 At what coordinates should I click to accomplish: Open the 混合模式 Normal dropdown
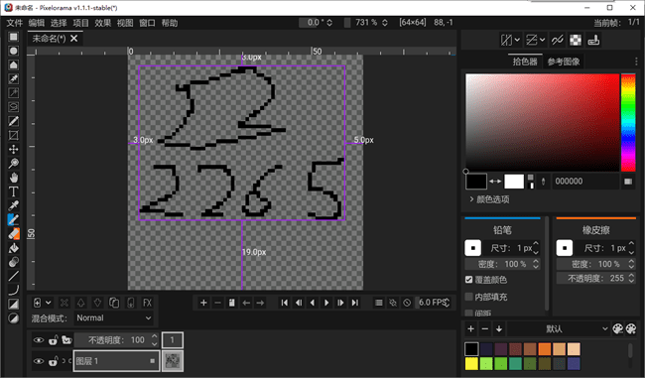[x=114, y=317]
